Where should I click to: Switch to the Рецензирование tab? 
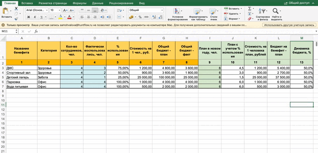(121, 3)
